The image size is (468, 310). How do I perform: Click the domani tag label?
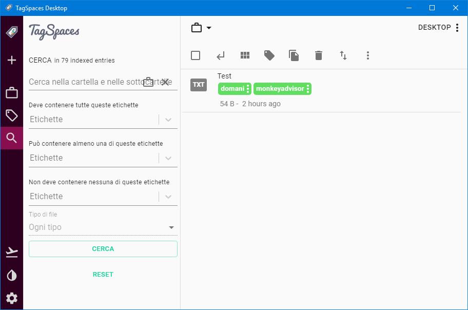pyautogui.click(x=232, y=89)
